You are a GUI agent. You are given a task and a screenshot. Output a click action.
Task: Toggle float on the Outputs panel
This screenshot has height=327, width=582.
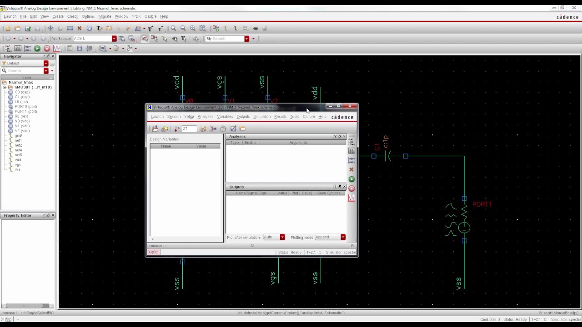[340, 187]
